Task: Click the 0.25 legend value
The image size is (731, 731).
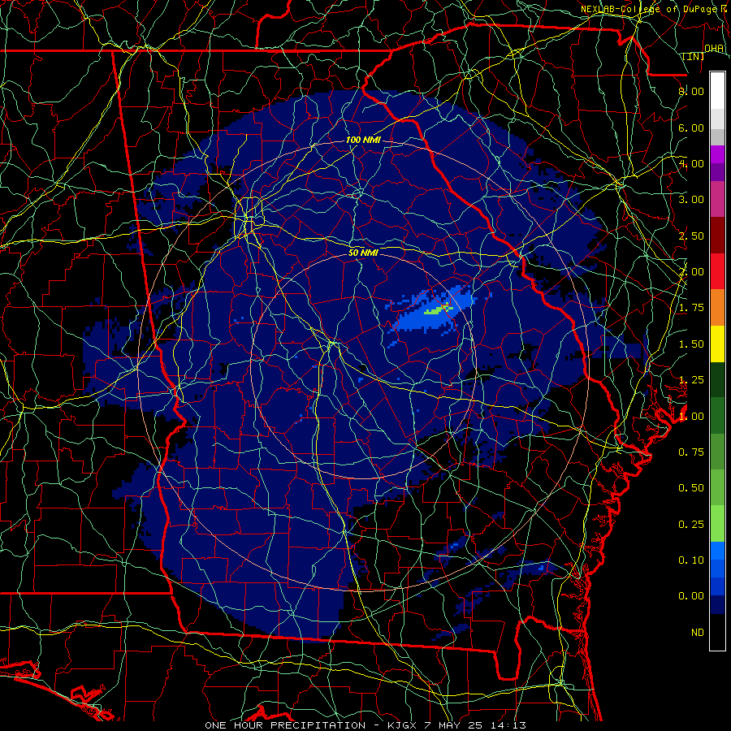Action: click(x=691, y=525)
